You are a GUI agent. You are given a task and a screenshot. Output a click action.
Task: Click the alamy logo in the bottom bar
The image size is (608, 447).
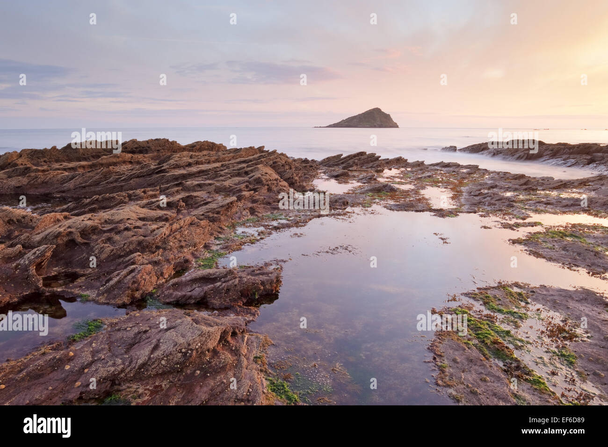[47, 425]
